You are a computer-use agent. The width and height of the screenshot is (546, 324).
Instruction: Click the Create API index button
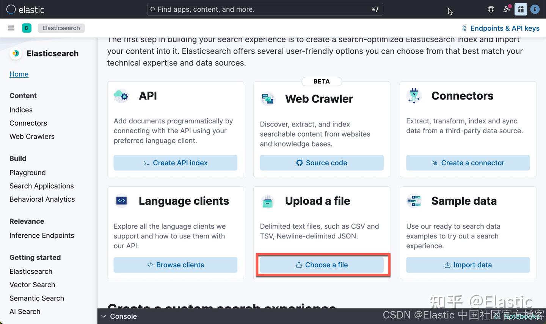[175, 163]
